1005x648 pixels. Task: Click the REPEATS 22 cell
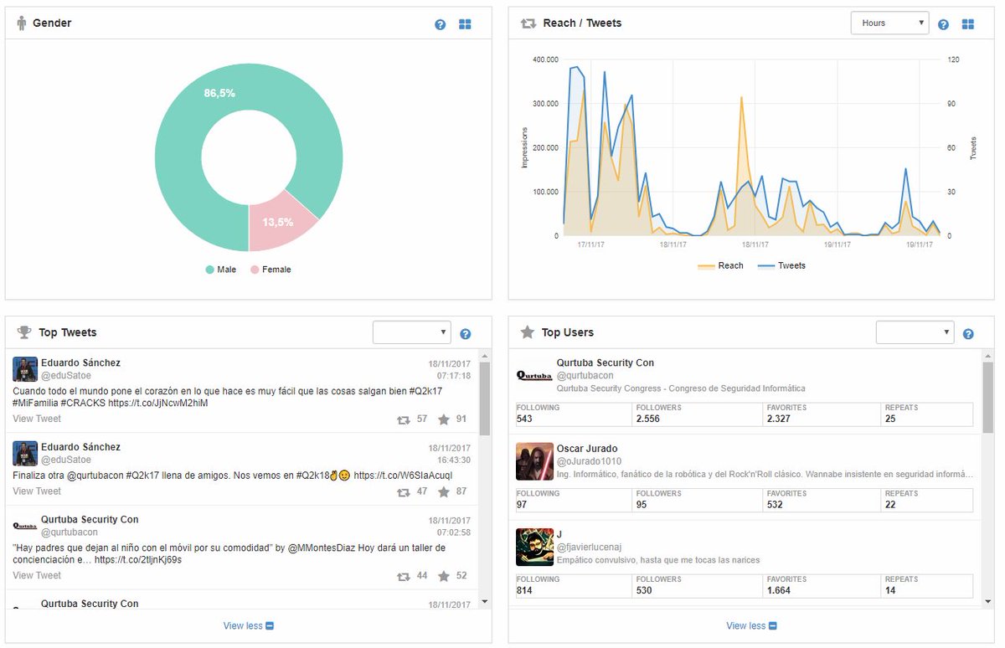coord(927,500)
